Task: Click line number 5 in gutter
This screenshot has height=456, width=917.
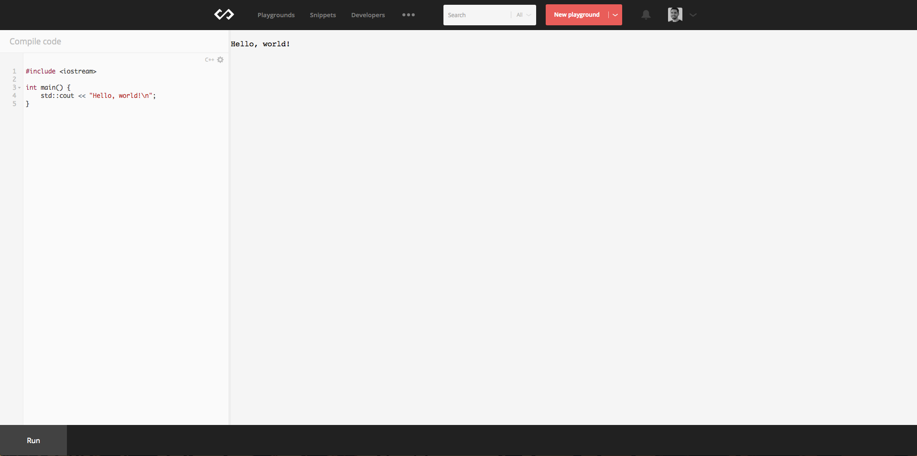Action: pos(14,104)
